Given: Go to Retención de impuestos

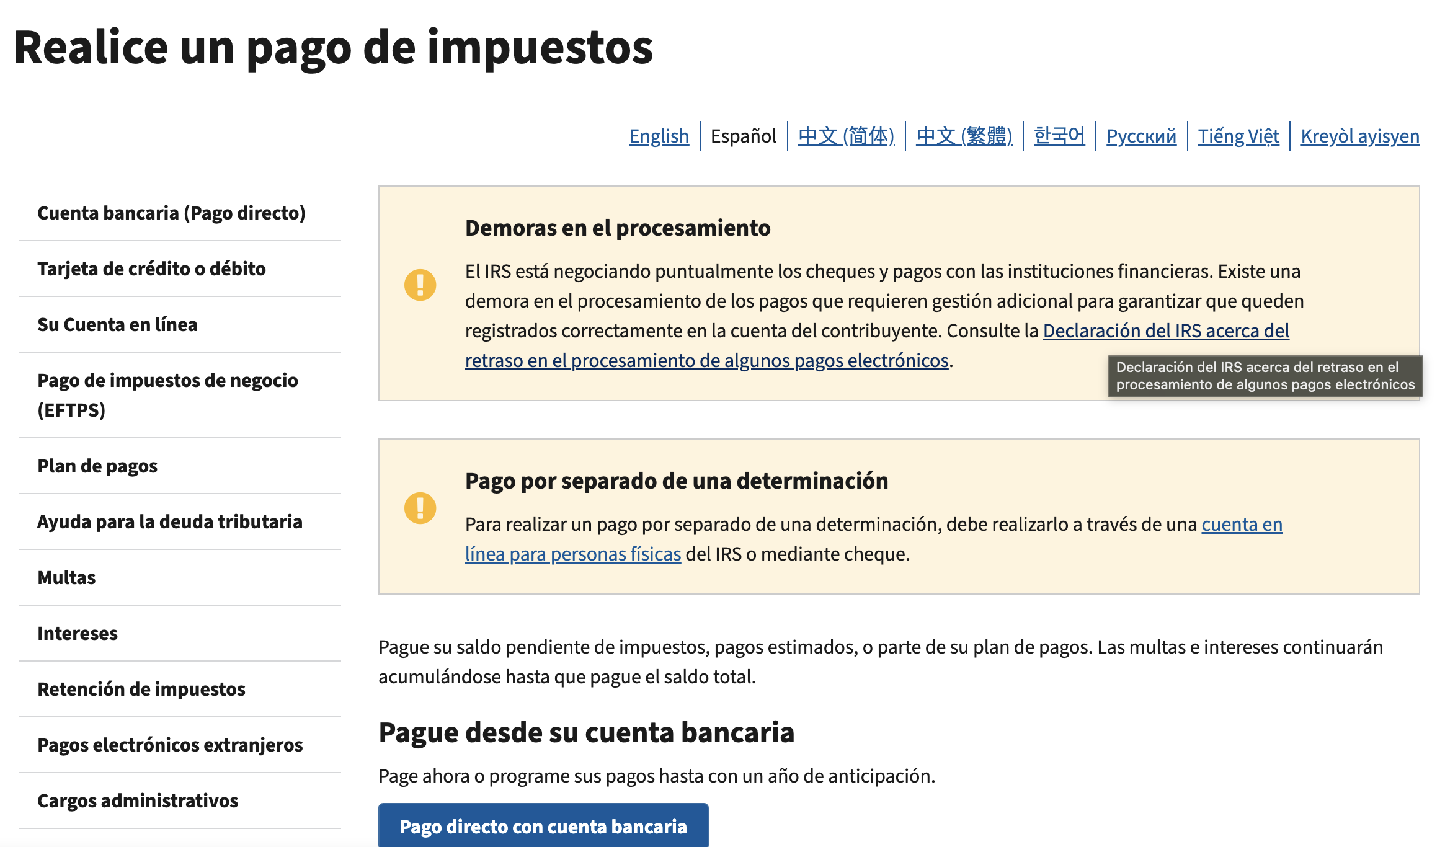Looking at the screenshot, I should point(141,689).
